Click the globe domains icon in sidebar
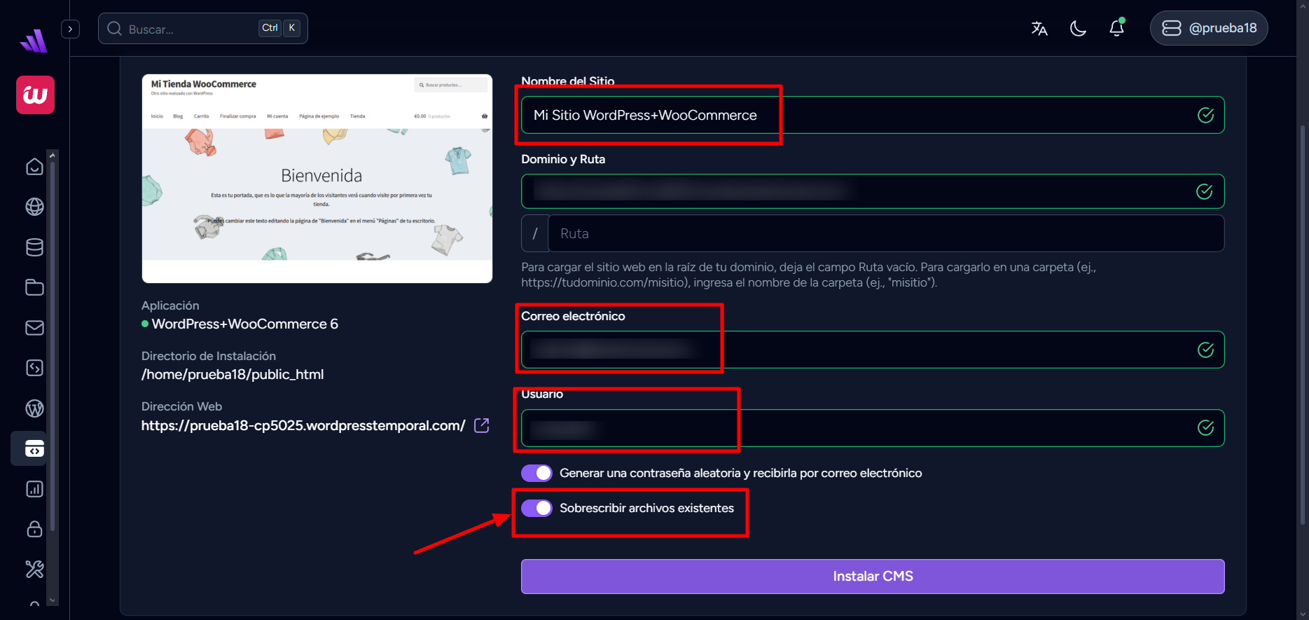This screenshot has height=620, width=1309. coord(34,207)
